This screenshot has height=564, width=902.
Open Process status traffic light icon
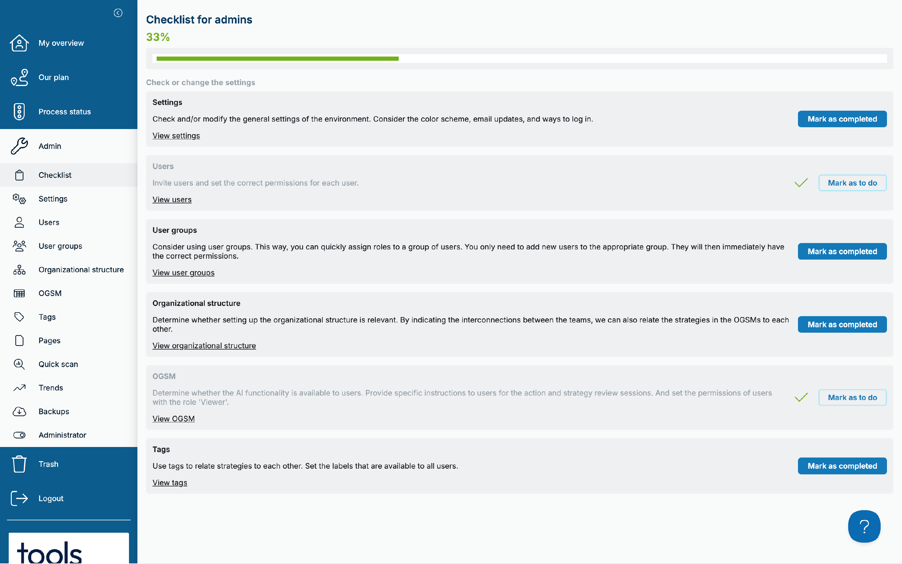19,112
